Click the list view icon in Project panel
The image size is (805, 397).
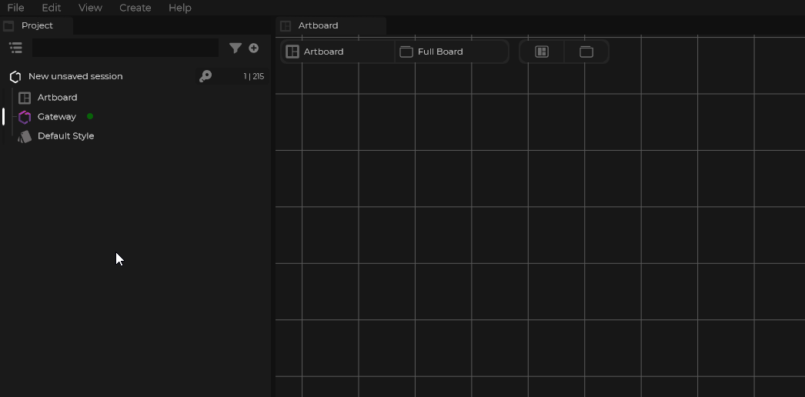click(15, 48)
